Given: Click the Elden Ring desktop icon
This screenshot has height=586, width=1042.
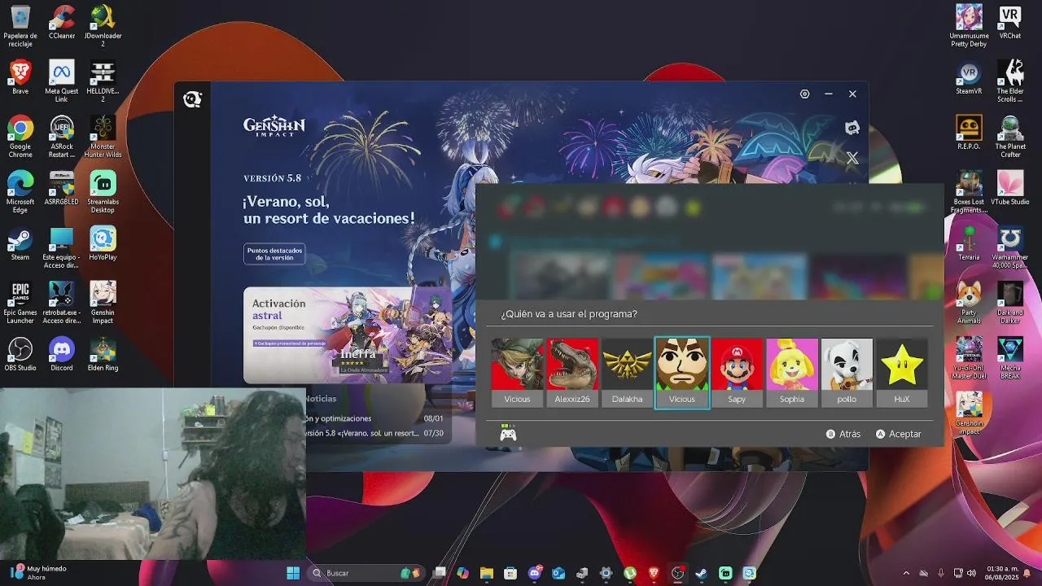Looking at the screenshot, I should (x=103, y=354).
